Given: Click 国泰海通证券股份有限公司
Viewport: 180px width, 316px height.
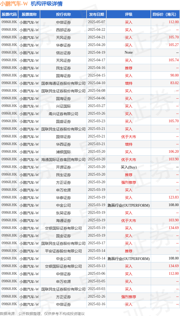Looking at the screenshot, I should (x=63, y=83).
